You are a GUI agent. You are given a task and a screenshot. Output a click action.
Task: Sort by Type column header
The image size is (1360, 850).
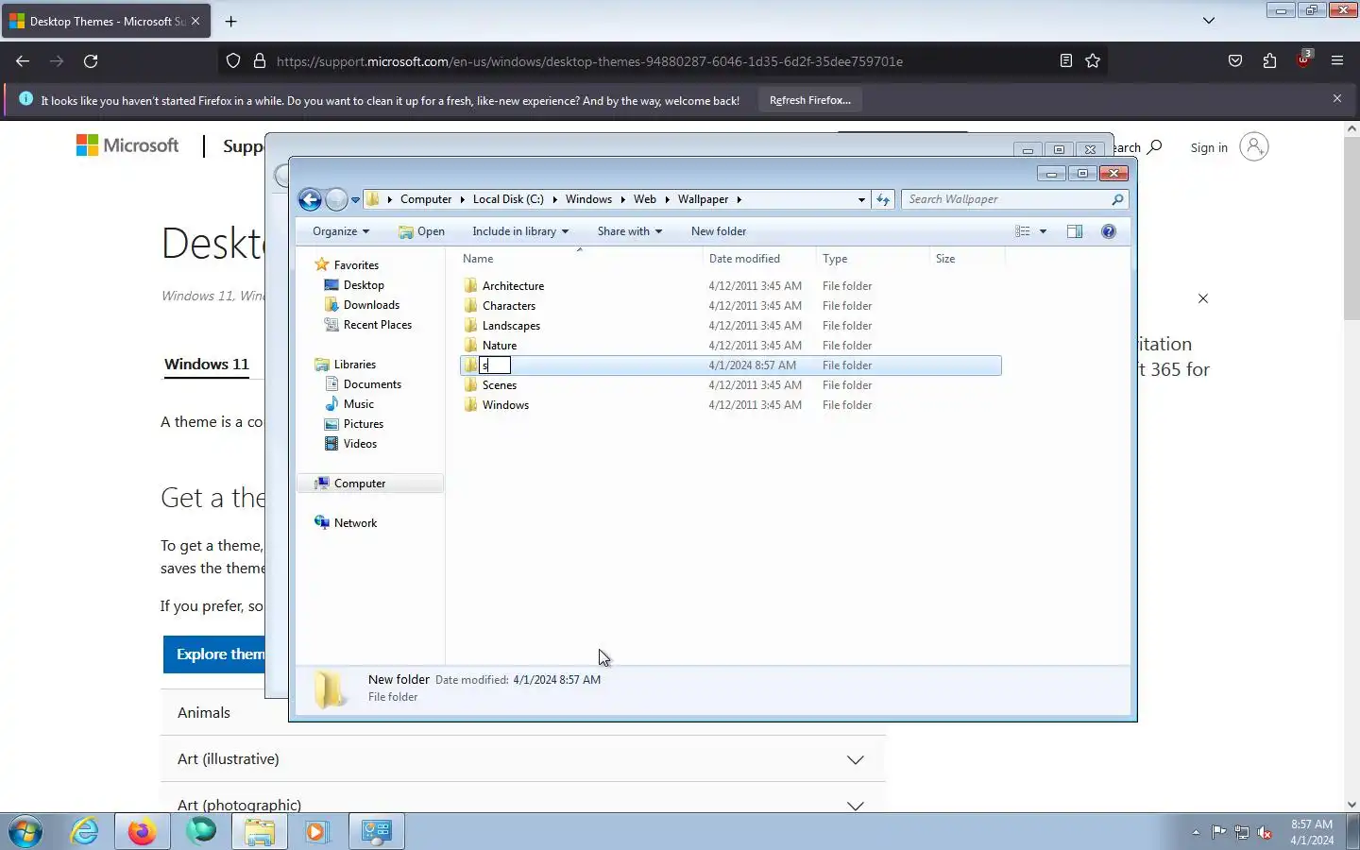pyautogui.click(x=873, y=259)
